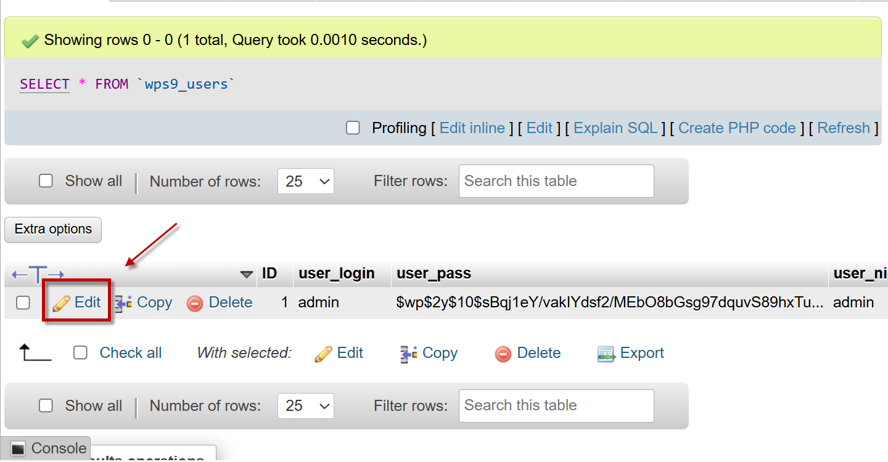Click the top Search this table field
This screenshot has width=888, height=462.
556,181
